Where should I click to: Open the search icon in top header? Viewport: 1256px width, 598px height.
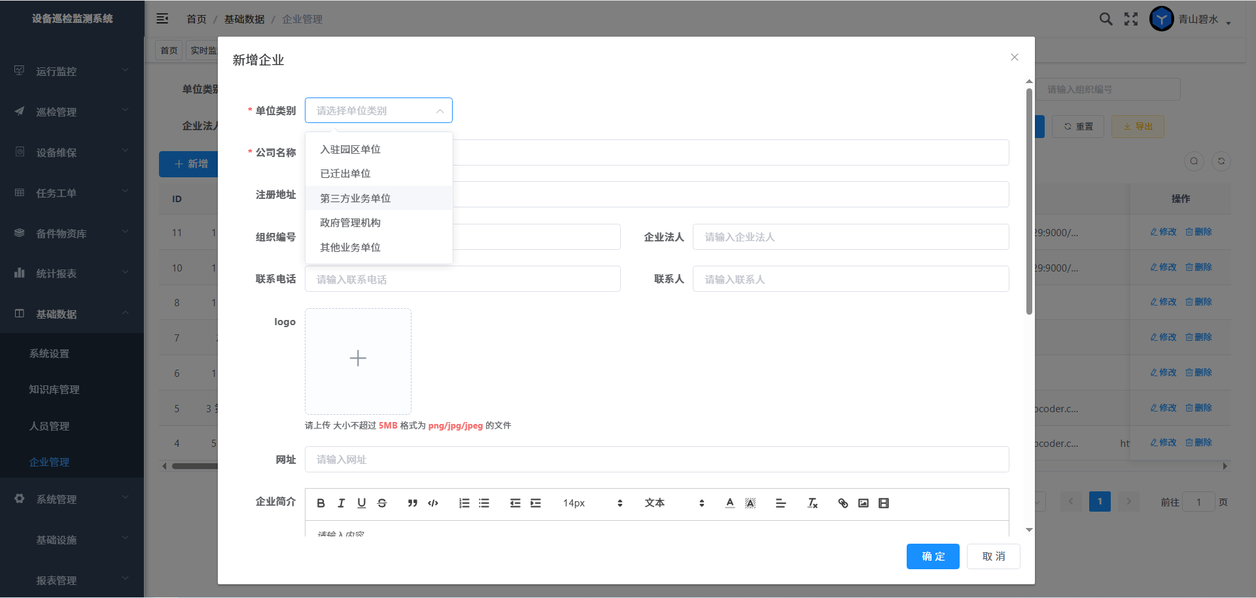pyautogui.click(x=1106, y=19)
